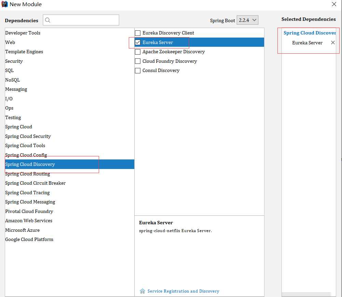Select the Developer Tools category

70,33
